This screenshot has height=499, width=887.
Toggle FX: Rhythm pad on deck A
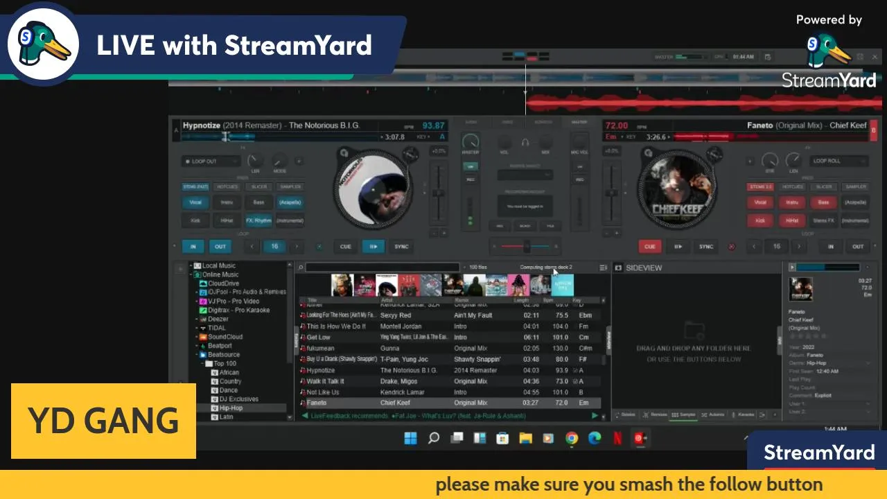(258, 220)
